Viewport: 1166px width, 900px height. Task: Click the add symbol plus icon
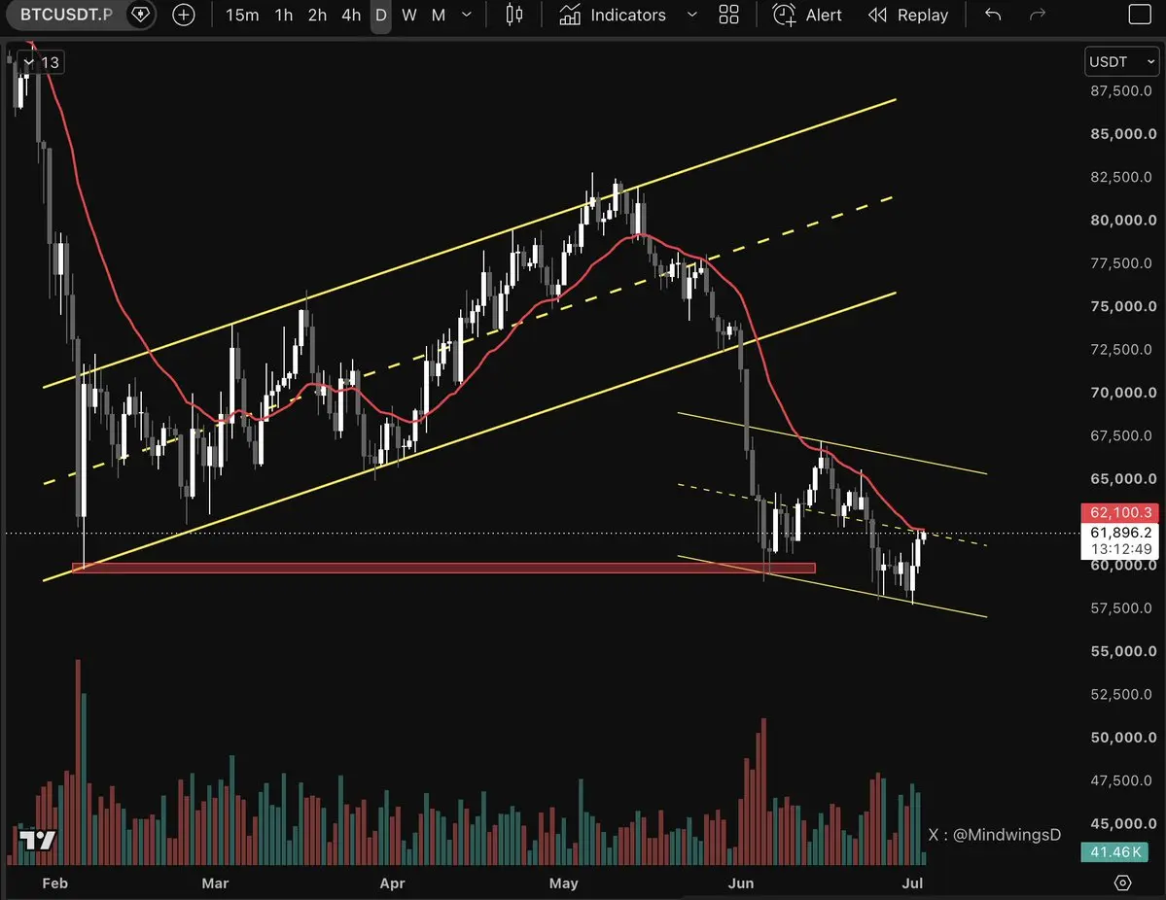pos(183,15)
